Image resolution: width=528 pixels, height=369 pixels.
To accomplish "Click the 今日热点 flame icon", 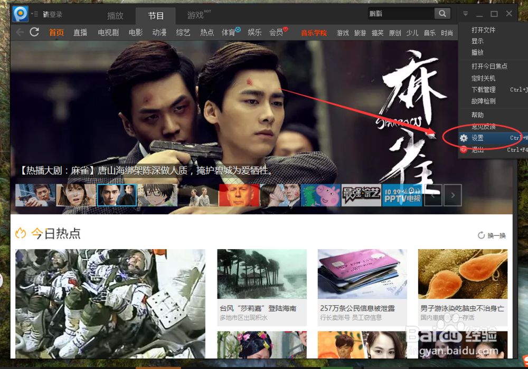I will 21,233.
